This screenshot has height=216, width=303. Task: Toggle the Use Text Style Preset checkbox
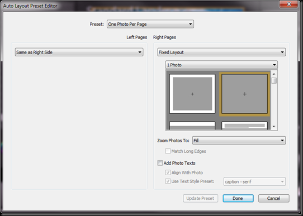click(168, 181)
